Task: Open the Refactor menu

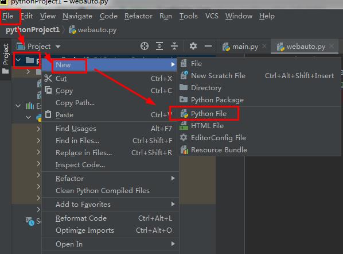Action: click(138, 16)
